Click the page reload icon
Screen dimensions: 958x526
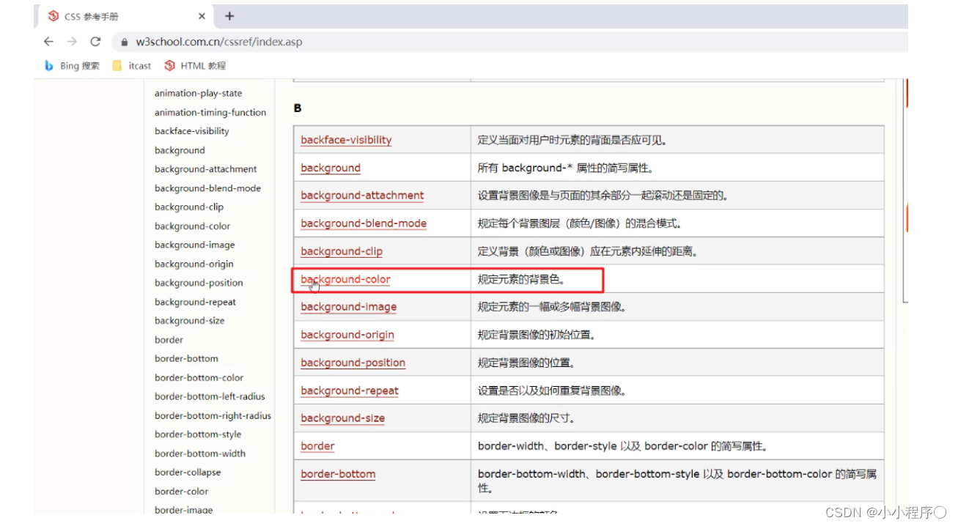pyautogui.click(x=95, y=42)
